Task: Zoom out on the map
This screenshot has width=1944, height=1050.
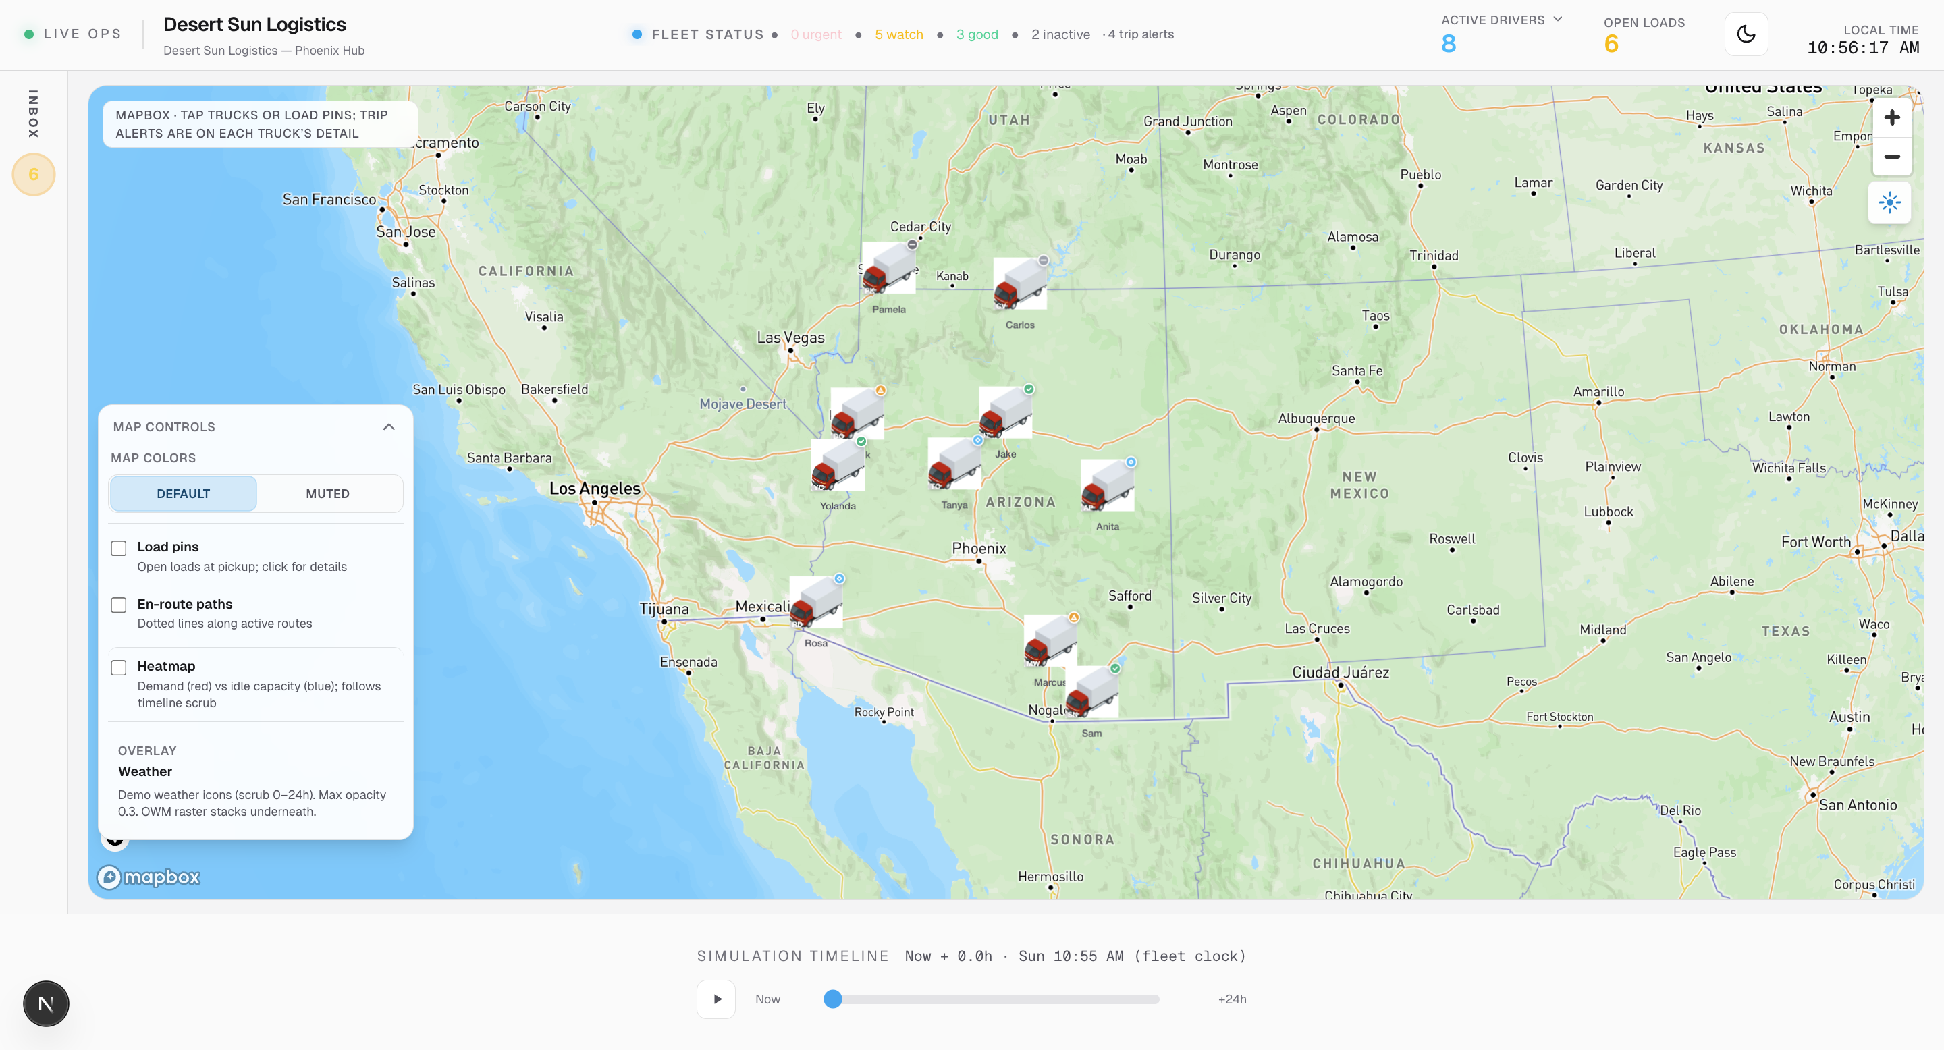Action: click(1891, 157)
